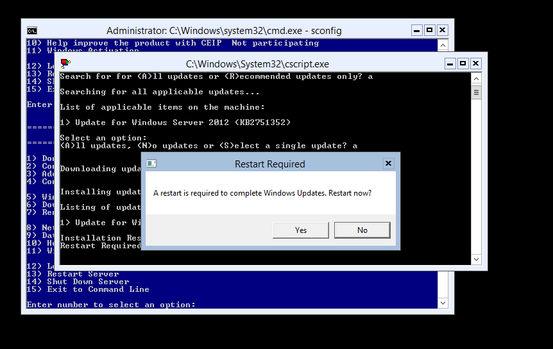Click the '(A)ll updates, (N)o updates' prompt line
This screenshot has height=349, width=553.
click(x=208, y=146)
